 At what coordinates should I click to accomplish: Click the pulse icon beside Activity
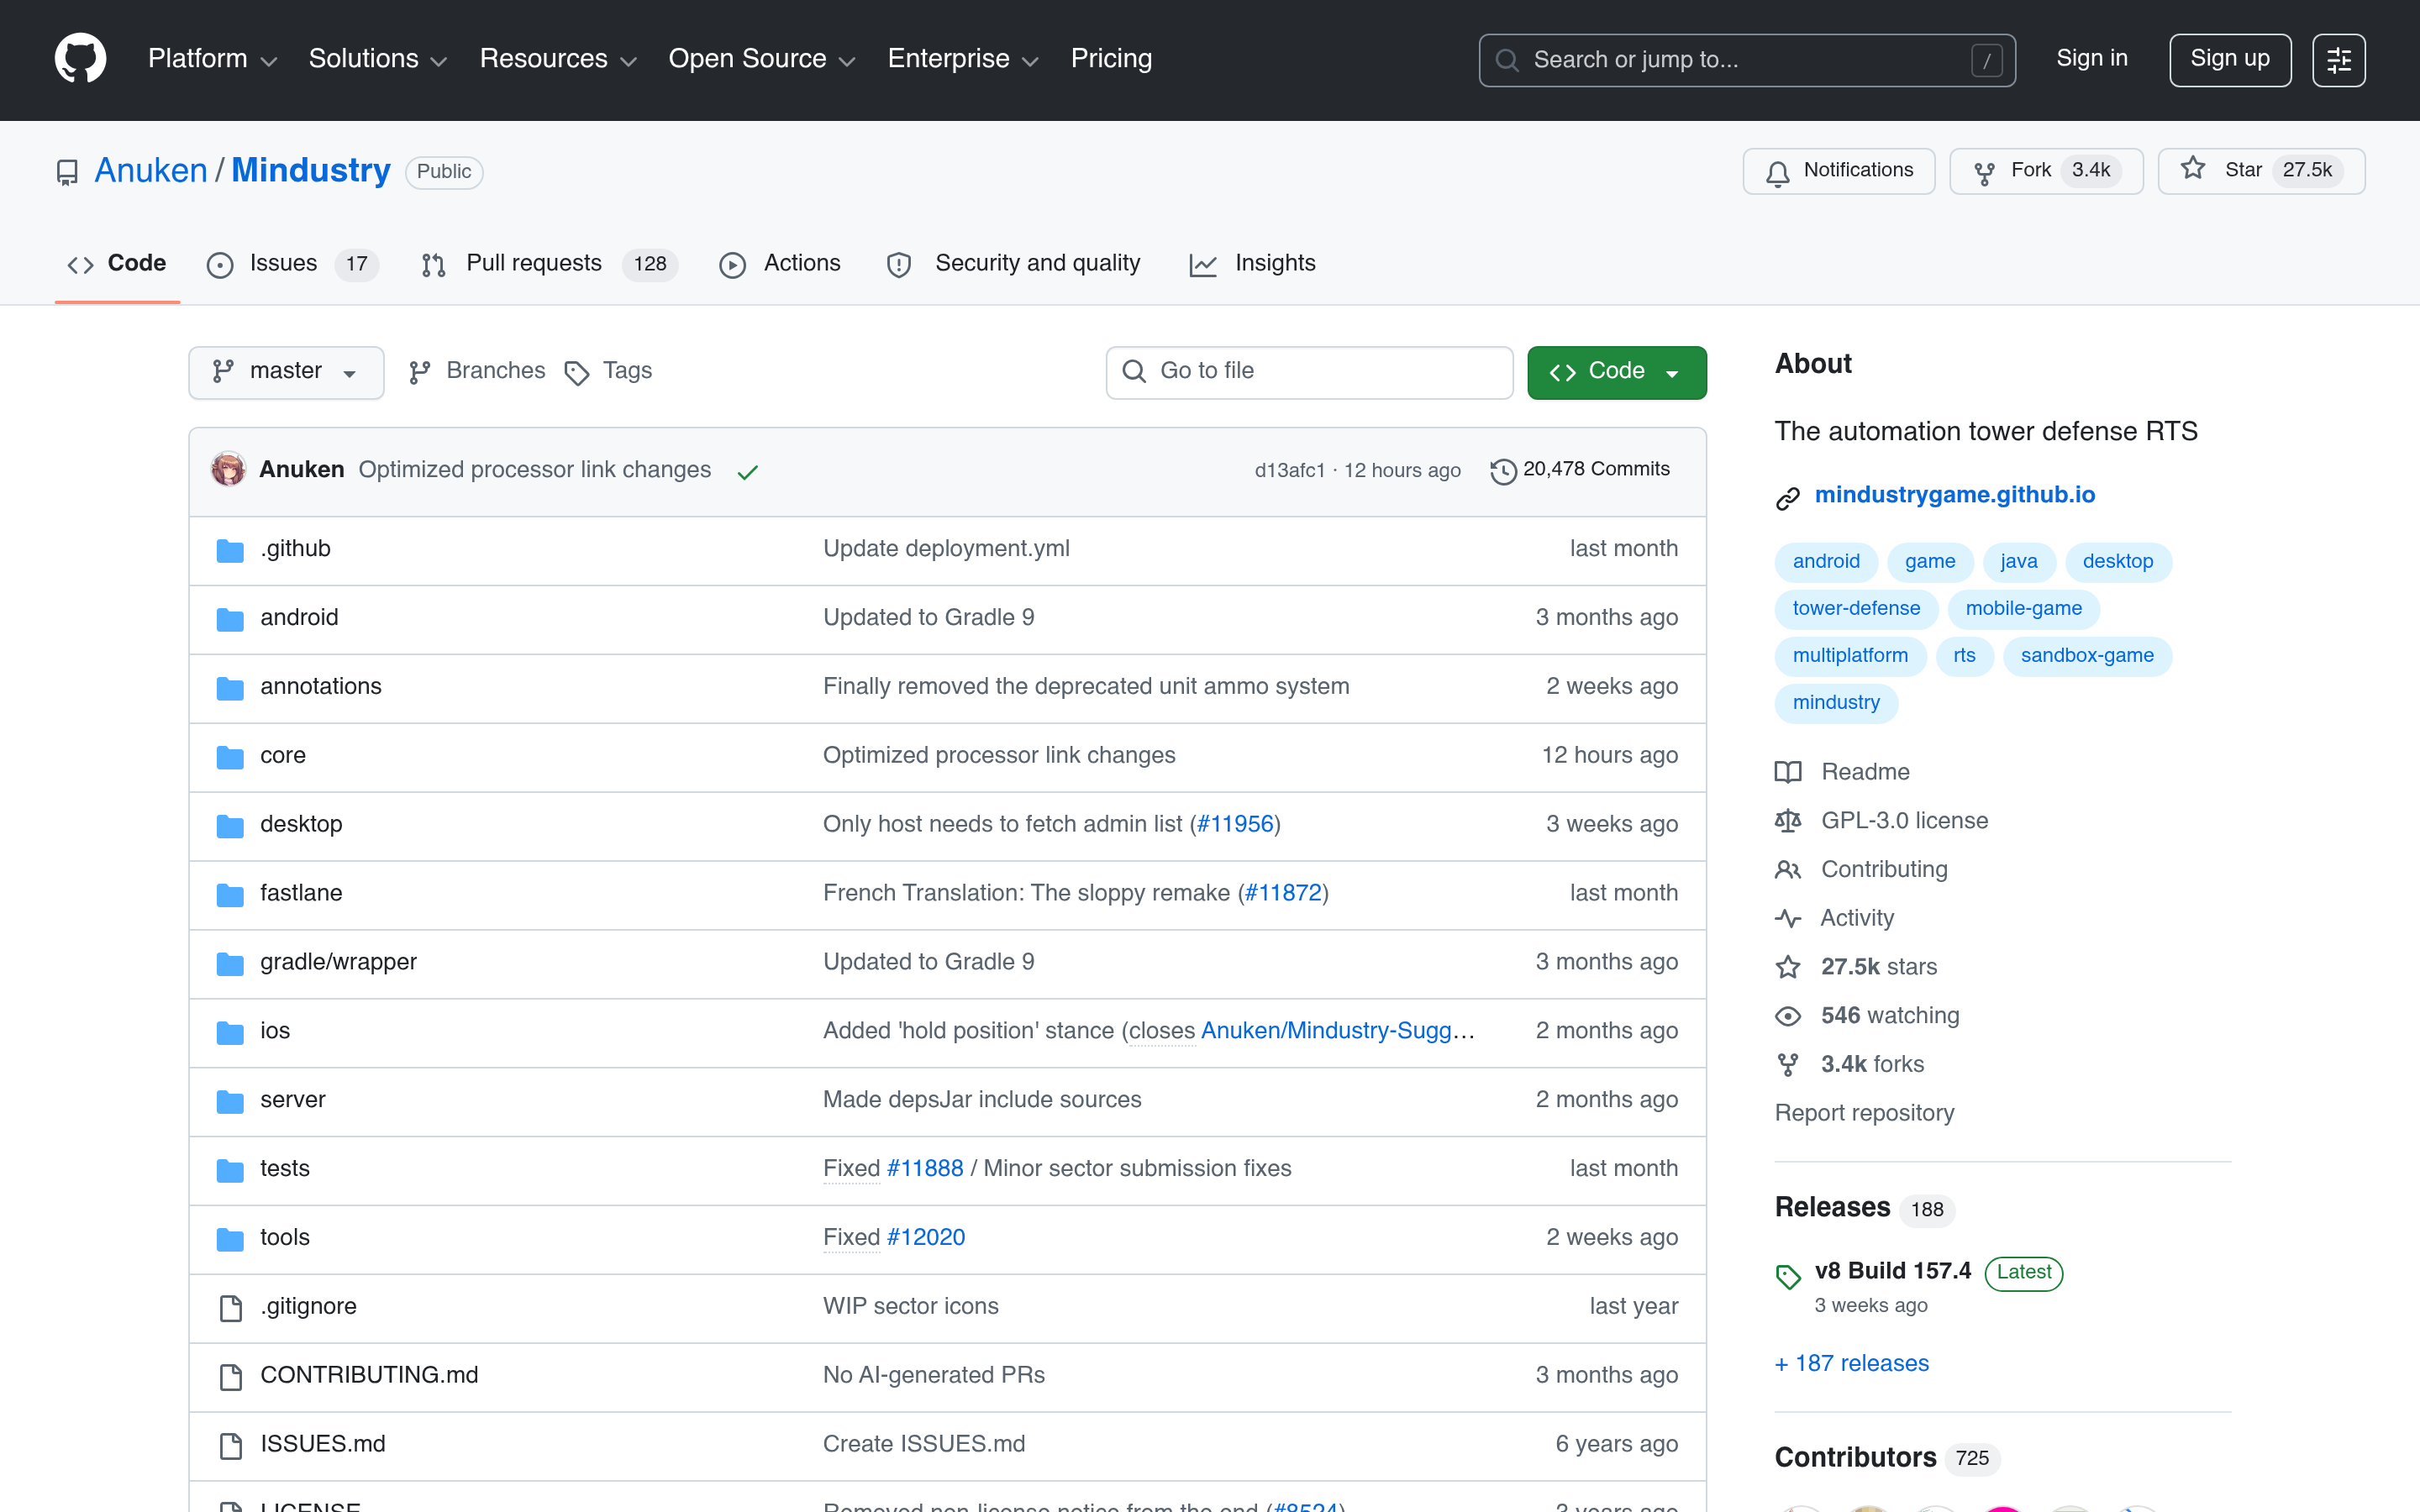[1788, 918]
